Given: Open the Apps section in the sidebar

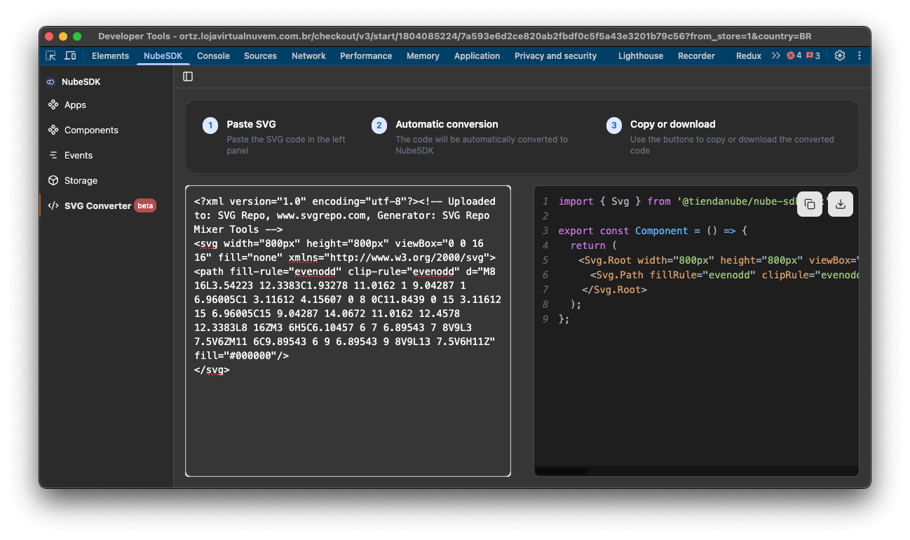Looking at the screenshot, I should (74, 104).
